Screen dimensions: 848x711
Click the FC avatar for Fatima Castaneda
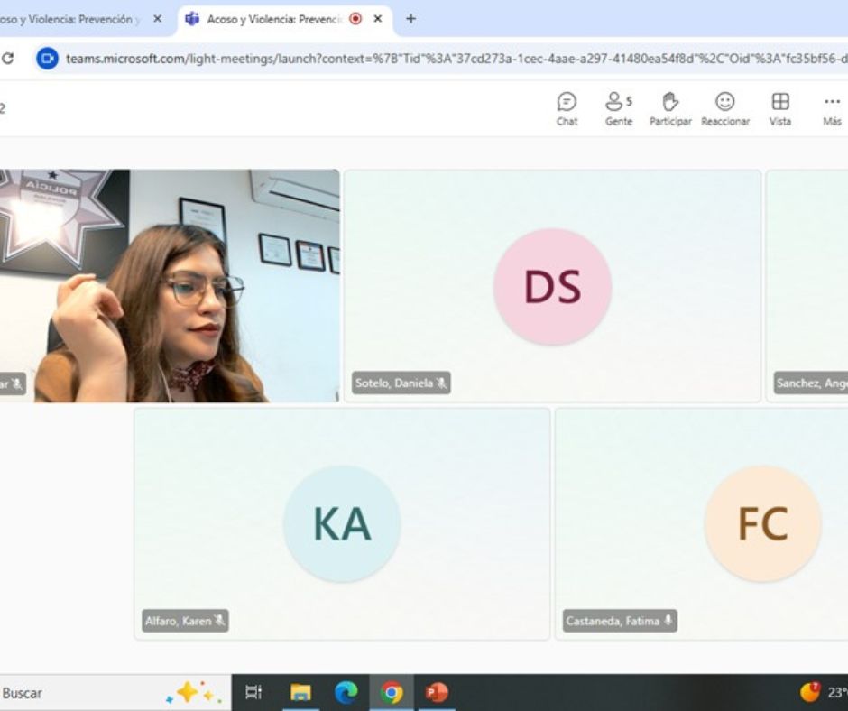[762, 524]
